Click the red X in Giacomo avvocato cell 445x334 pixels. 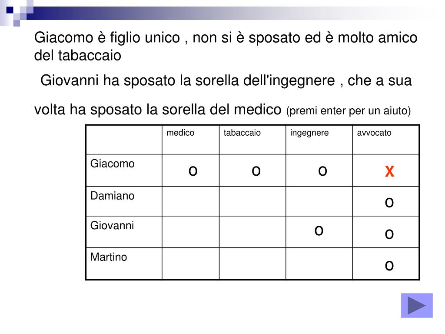389,171
